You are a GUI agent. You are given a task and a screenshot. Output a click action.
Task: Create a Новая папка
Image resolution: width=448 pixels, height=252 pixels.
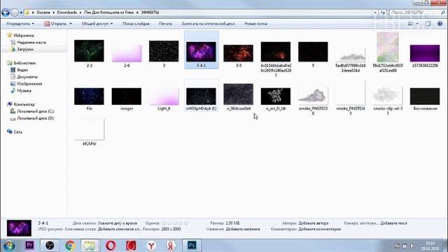255,24
